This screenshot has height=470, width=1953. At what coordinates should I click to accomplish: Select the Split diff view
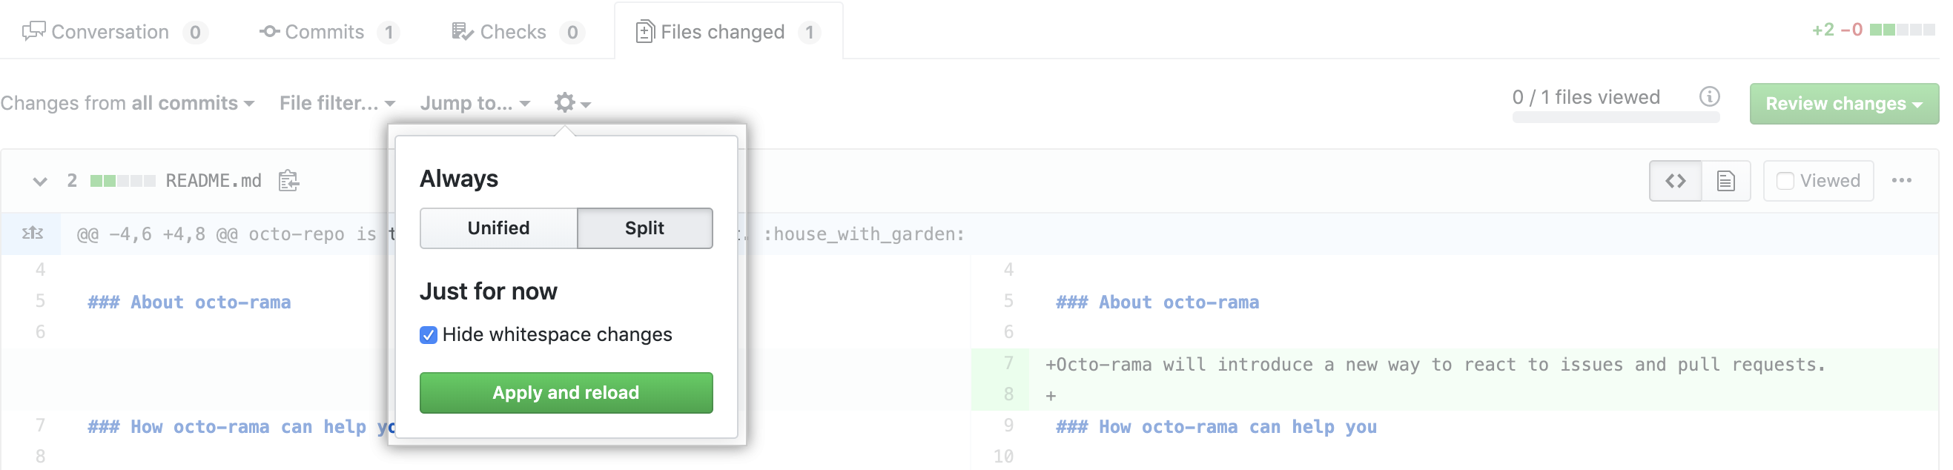pos(644,228)
